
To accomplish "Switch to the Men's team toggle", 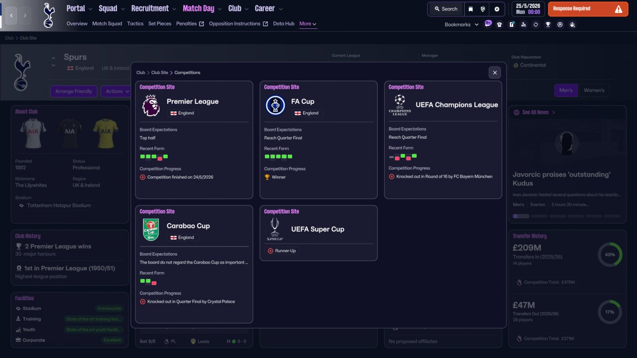I will click(566, 90).
